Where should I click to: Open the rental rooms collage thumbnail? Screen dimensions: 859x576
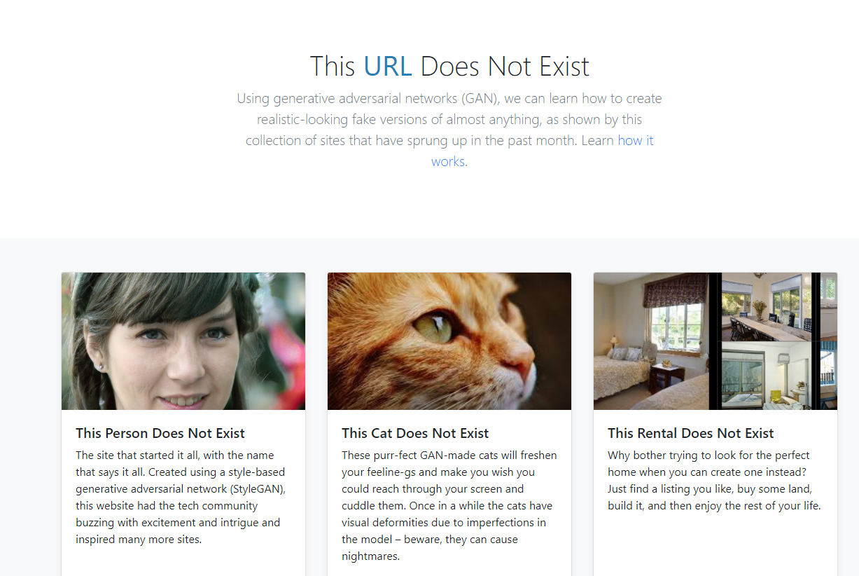click(x=715, y=341)
